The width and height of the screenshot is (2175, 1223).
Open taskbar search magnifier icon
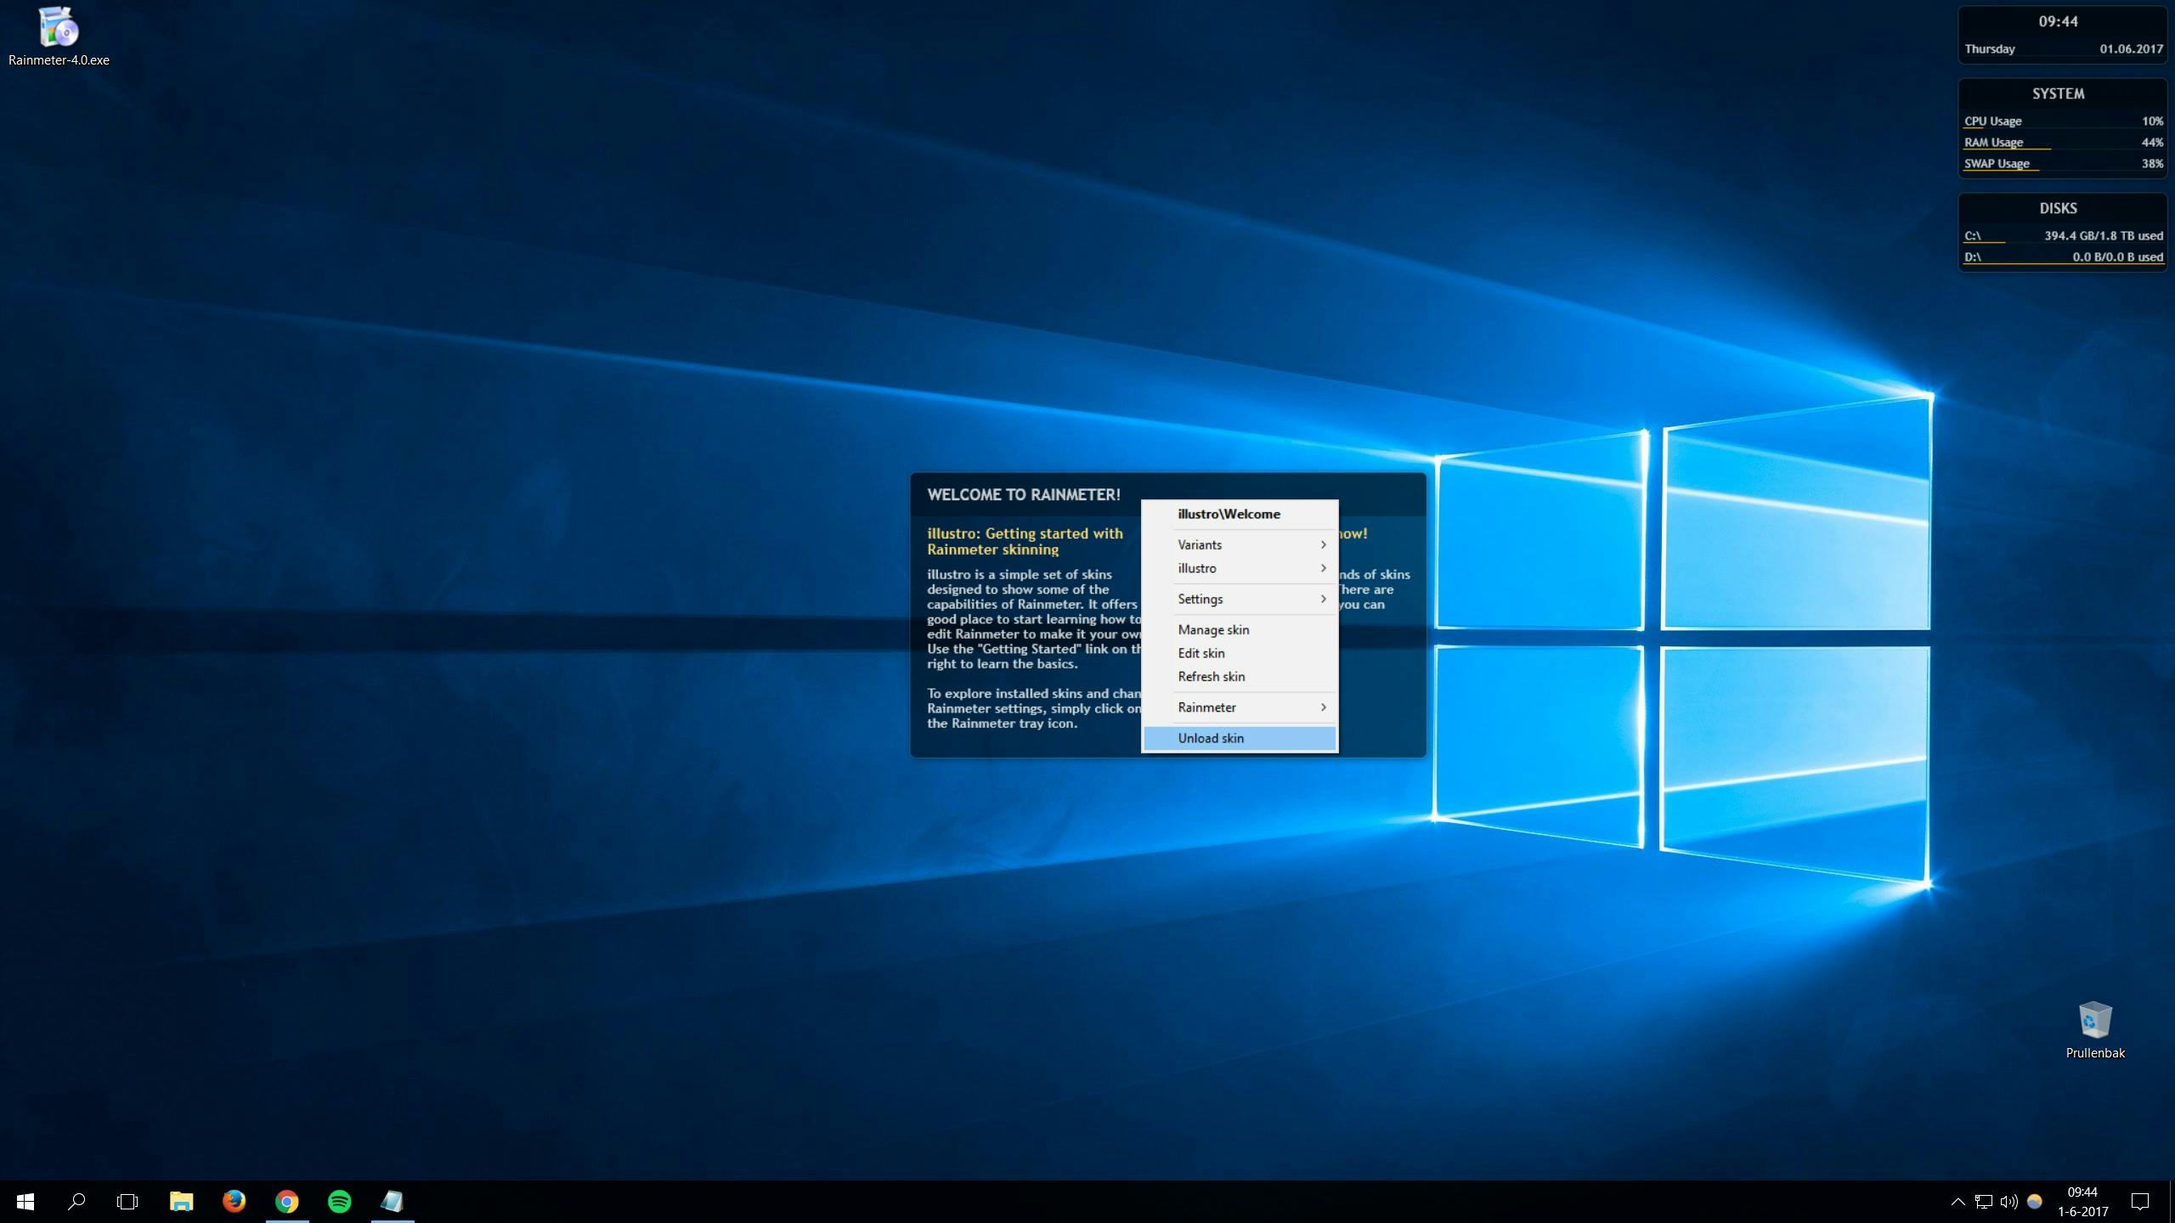[x=76, y=1201]
